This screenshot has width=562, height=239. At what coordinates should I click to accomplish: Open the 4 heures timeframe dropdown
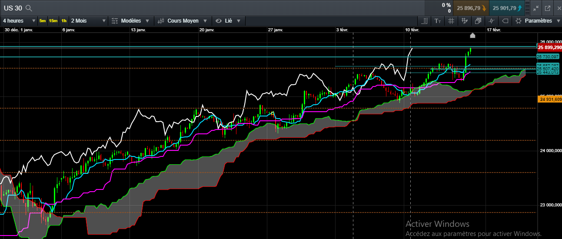tap(19, 20)
